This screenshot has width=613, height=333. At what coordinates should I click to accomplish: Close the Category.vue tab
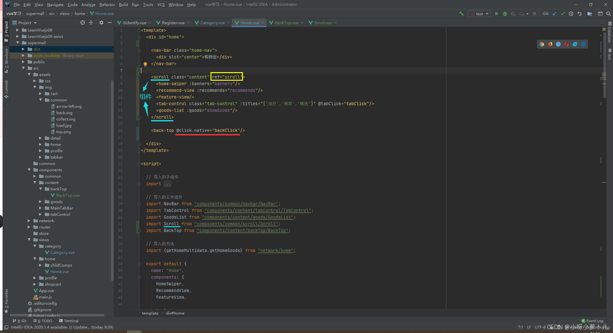tap(228, 23)
